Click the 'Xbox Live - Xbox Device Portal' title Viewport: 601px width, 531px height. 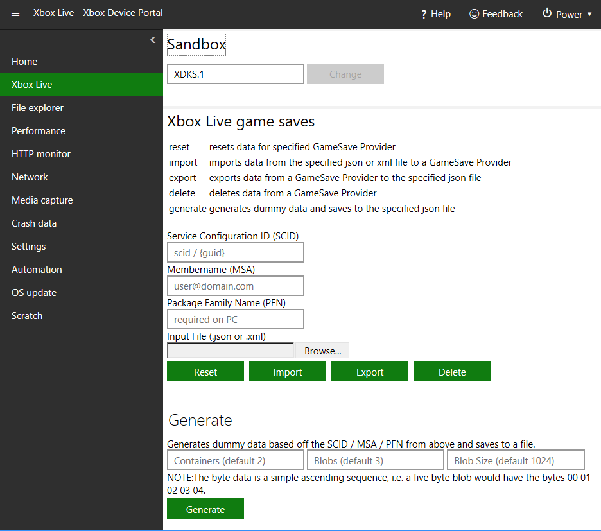point(98,13)
